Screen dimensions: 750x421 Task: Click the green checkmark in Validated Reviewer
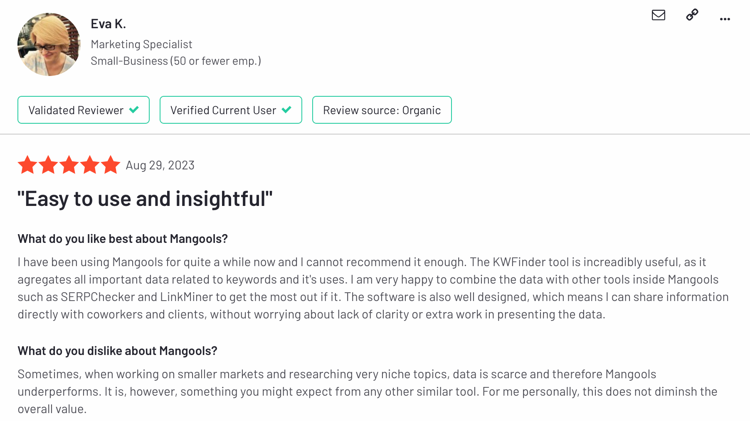[134, 110]
